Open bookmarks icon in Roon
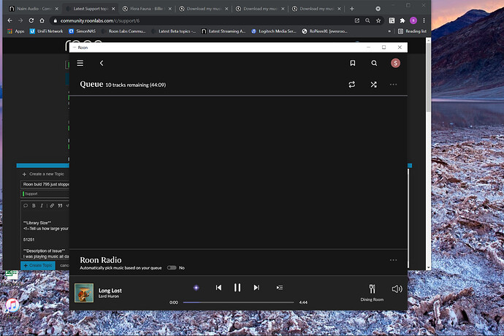 coord(353,63)
